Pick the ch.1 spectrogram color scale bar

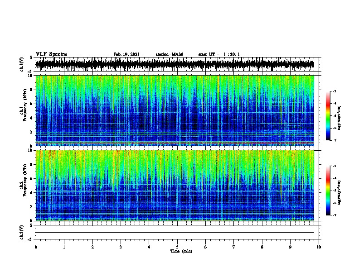point(328,116)
